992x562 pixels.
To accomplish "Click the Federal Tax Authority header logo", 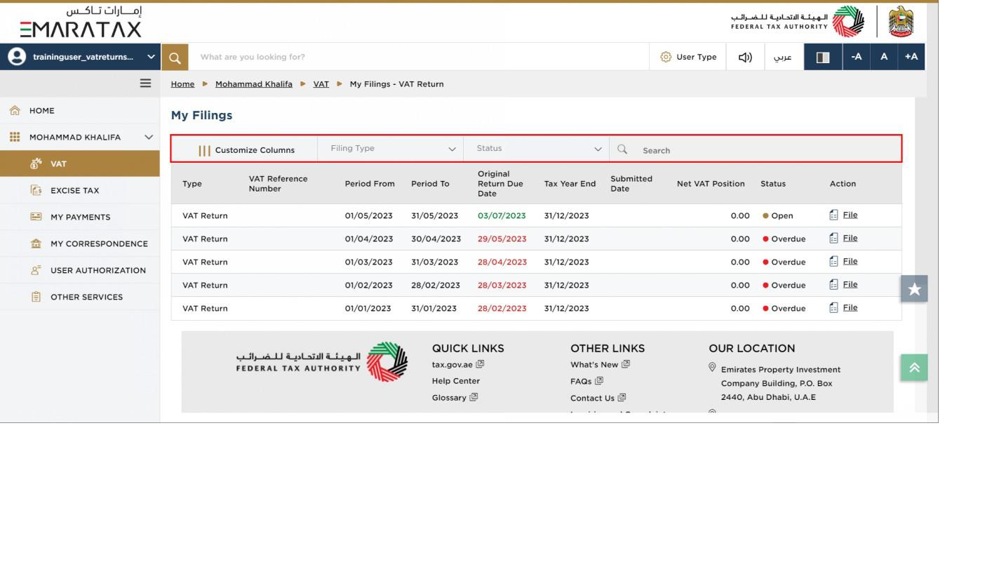I will click(798, 21).
